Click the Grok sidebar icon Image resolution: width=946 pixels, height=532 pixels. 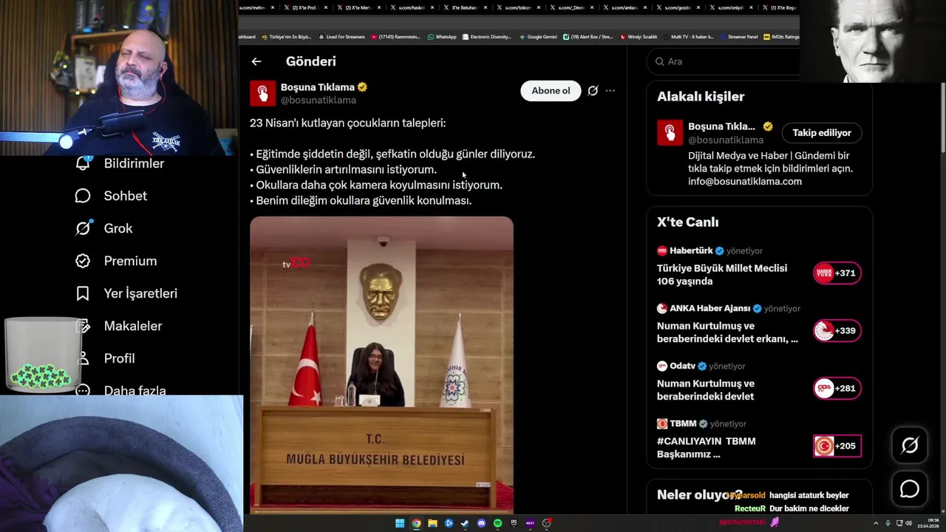pos(83,228)
